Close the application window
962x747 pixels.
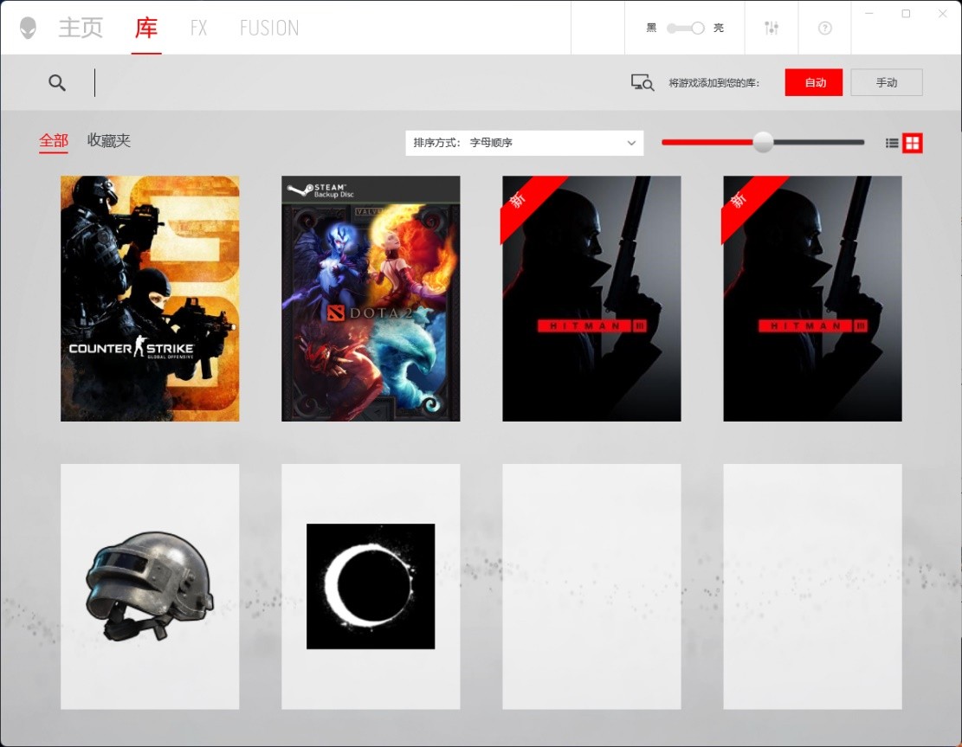coord(943,14)
